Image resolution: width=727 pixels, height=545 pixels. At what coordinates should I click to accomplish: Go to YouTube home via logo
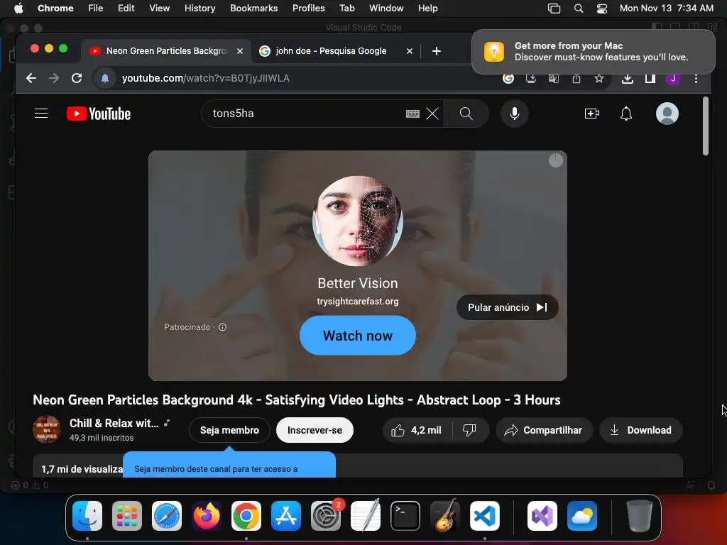(x=98, y=114)
